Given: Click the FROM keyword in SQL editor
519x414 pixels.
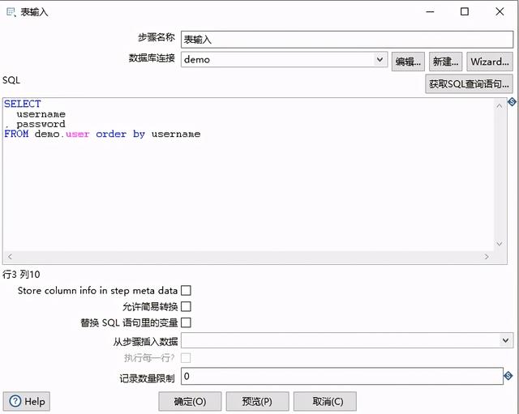Looking at the screenshot, I should click(16, 134).
